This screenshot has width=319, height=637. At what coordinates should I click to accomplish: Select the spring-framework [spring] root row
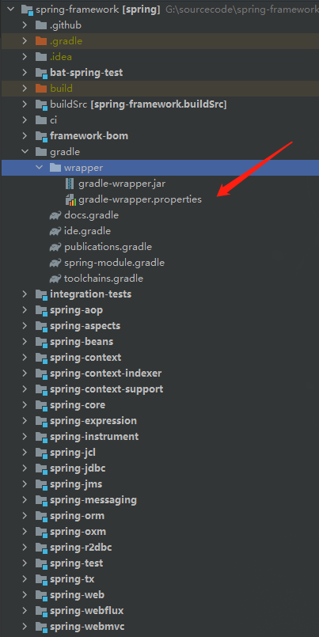pos(160,9)
